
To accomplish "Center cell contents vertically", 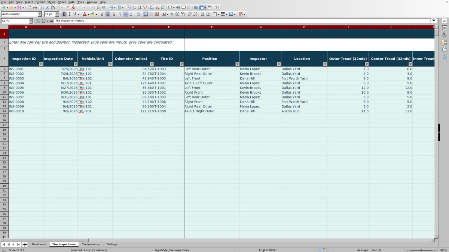I will tap(126, 14).
